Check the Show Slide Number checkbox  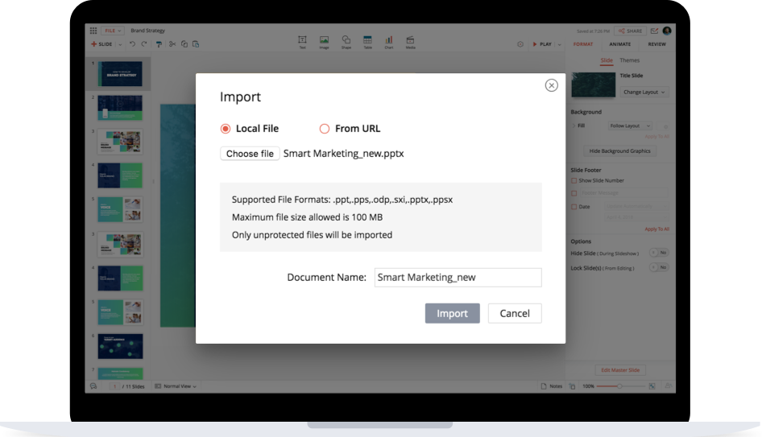pos(574,180)
